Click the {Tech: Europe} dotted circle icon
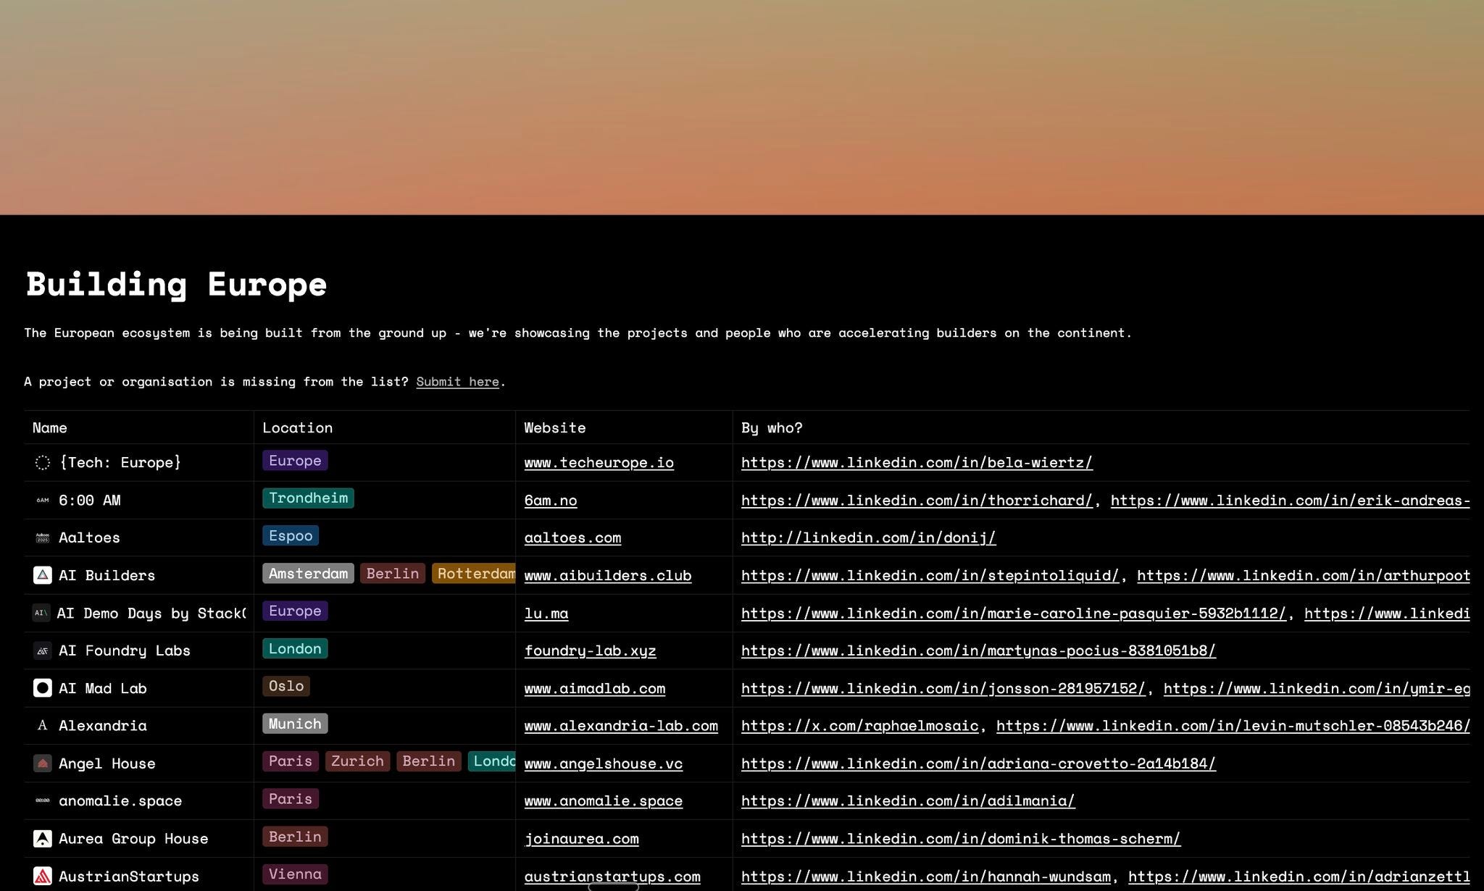 [x=43, y=463]
